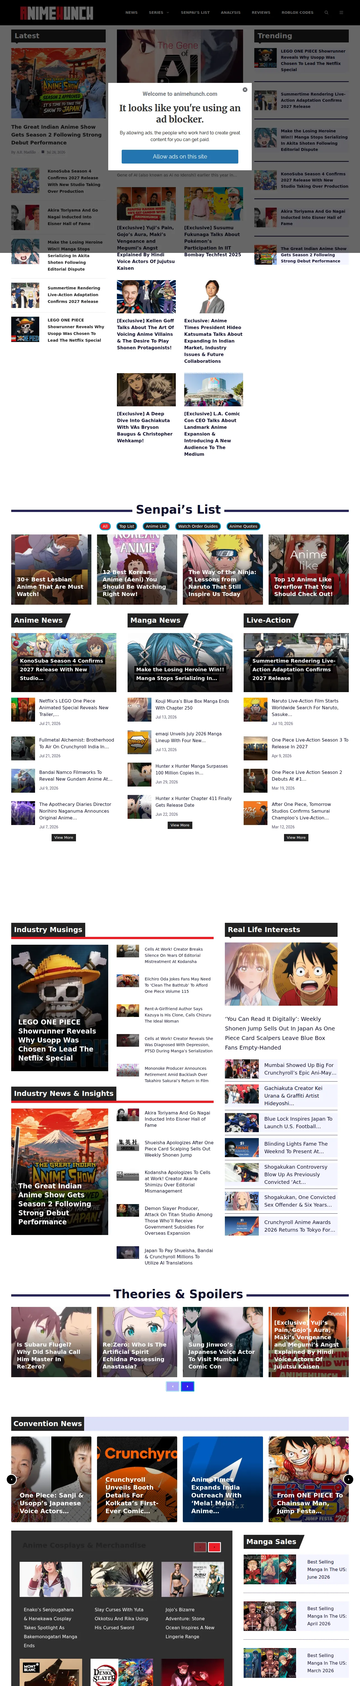Viewport: 360px width, 1686px height.
Task: Open Summertime Rendering thumbnail in Latest
Action: coord(25,295)
